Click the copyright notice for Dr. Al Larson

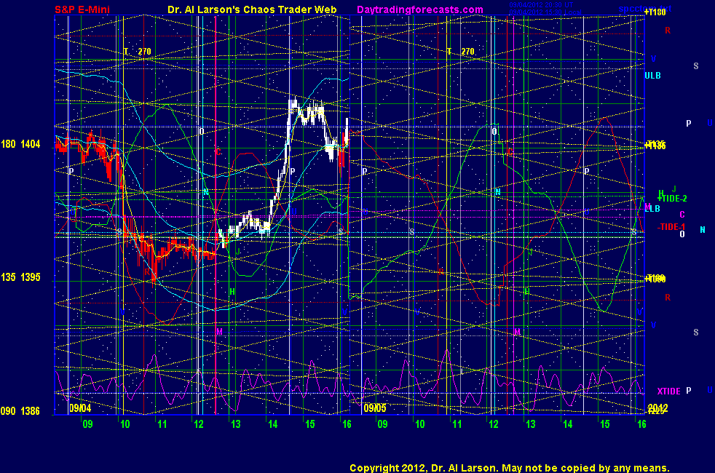click(x=510, y=468)
